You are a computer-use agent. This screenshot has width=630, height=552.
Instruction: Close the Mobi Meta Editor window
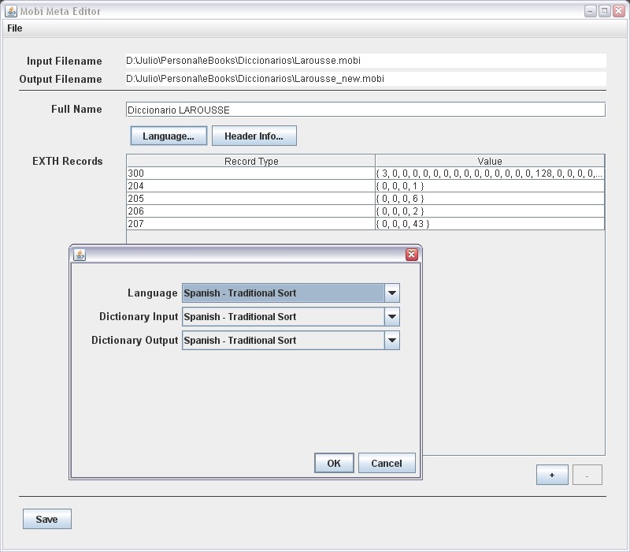click(619, 11)
